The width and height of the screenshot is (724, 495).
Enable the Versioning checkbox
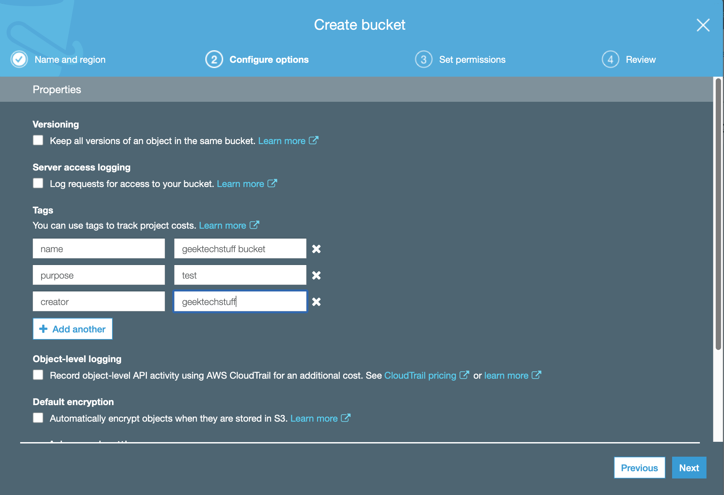point(38,140)
